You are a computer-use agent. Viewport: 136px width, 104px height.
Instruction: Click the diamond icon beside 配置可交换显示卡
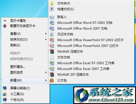tap(5, 26)
